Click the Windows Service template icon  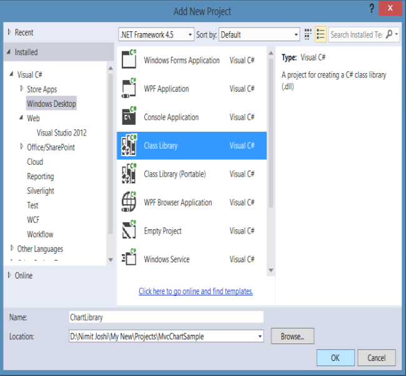pos(129,257)
